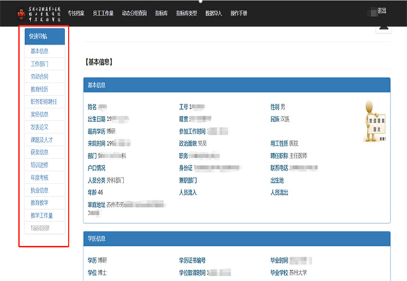Screen dimensions: 407x281
Task: Open the 专技档案 menu
Action: (78, 13)
